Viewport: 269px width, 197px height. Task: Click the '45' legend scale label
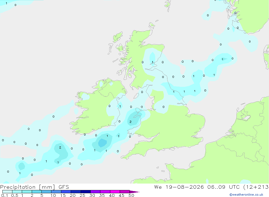coord(122,195)
